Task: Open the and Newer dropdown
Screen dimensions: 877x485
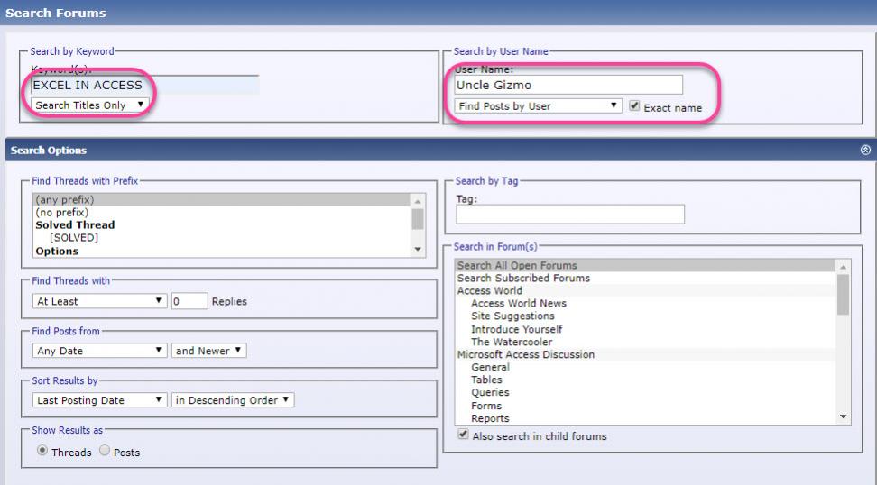Action: pos(209,351)
